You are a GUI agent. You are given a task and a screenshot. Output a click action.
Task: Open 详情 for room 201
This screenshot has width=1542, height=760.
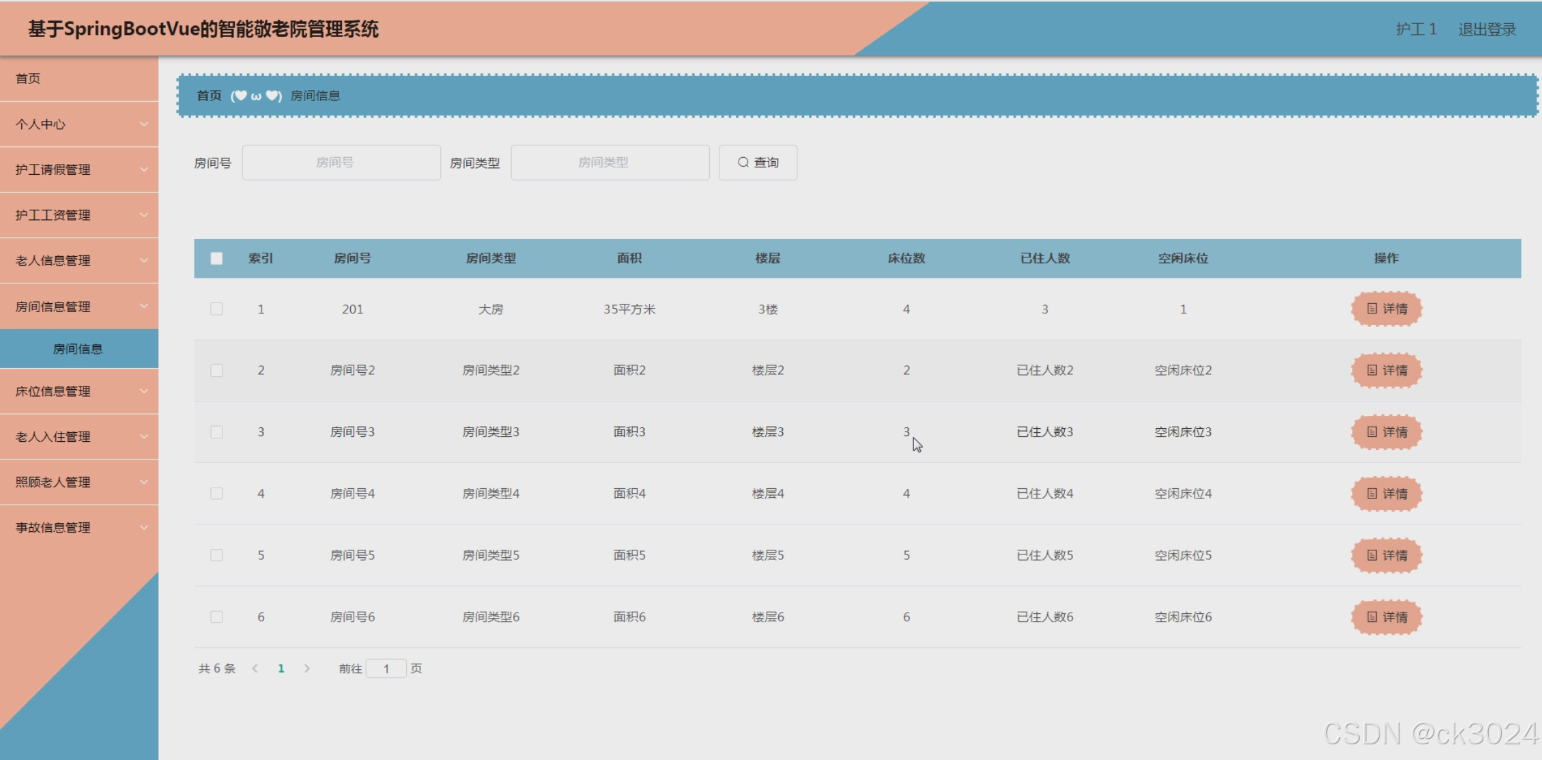1386,309
